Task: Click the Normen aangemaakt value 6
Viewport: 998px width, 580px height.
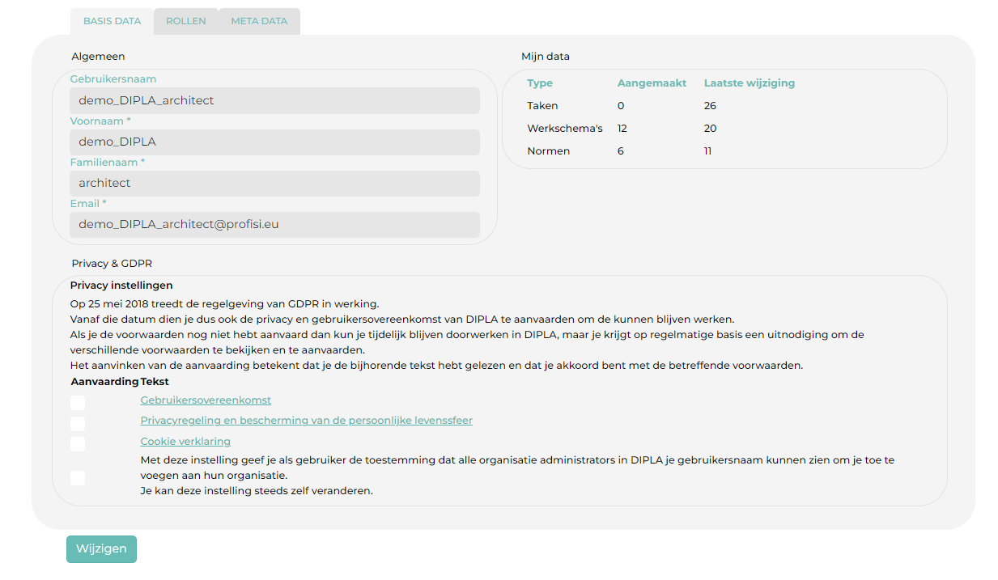Action: click(621, 151)
